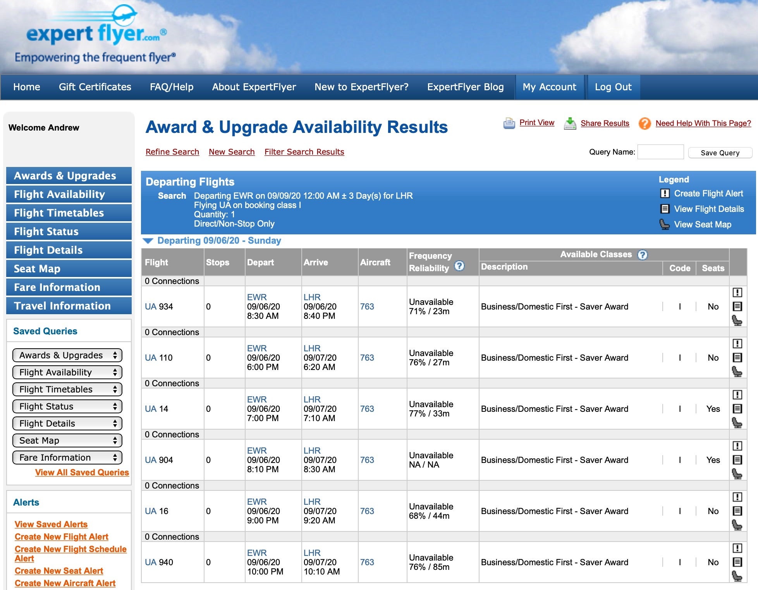Create flight alert for UA 16

pos(737,497)
